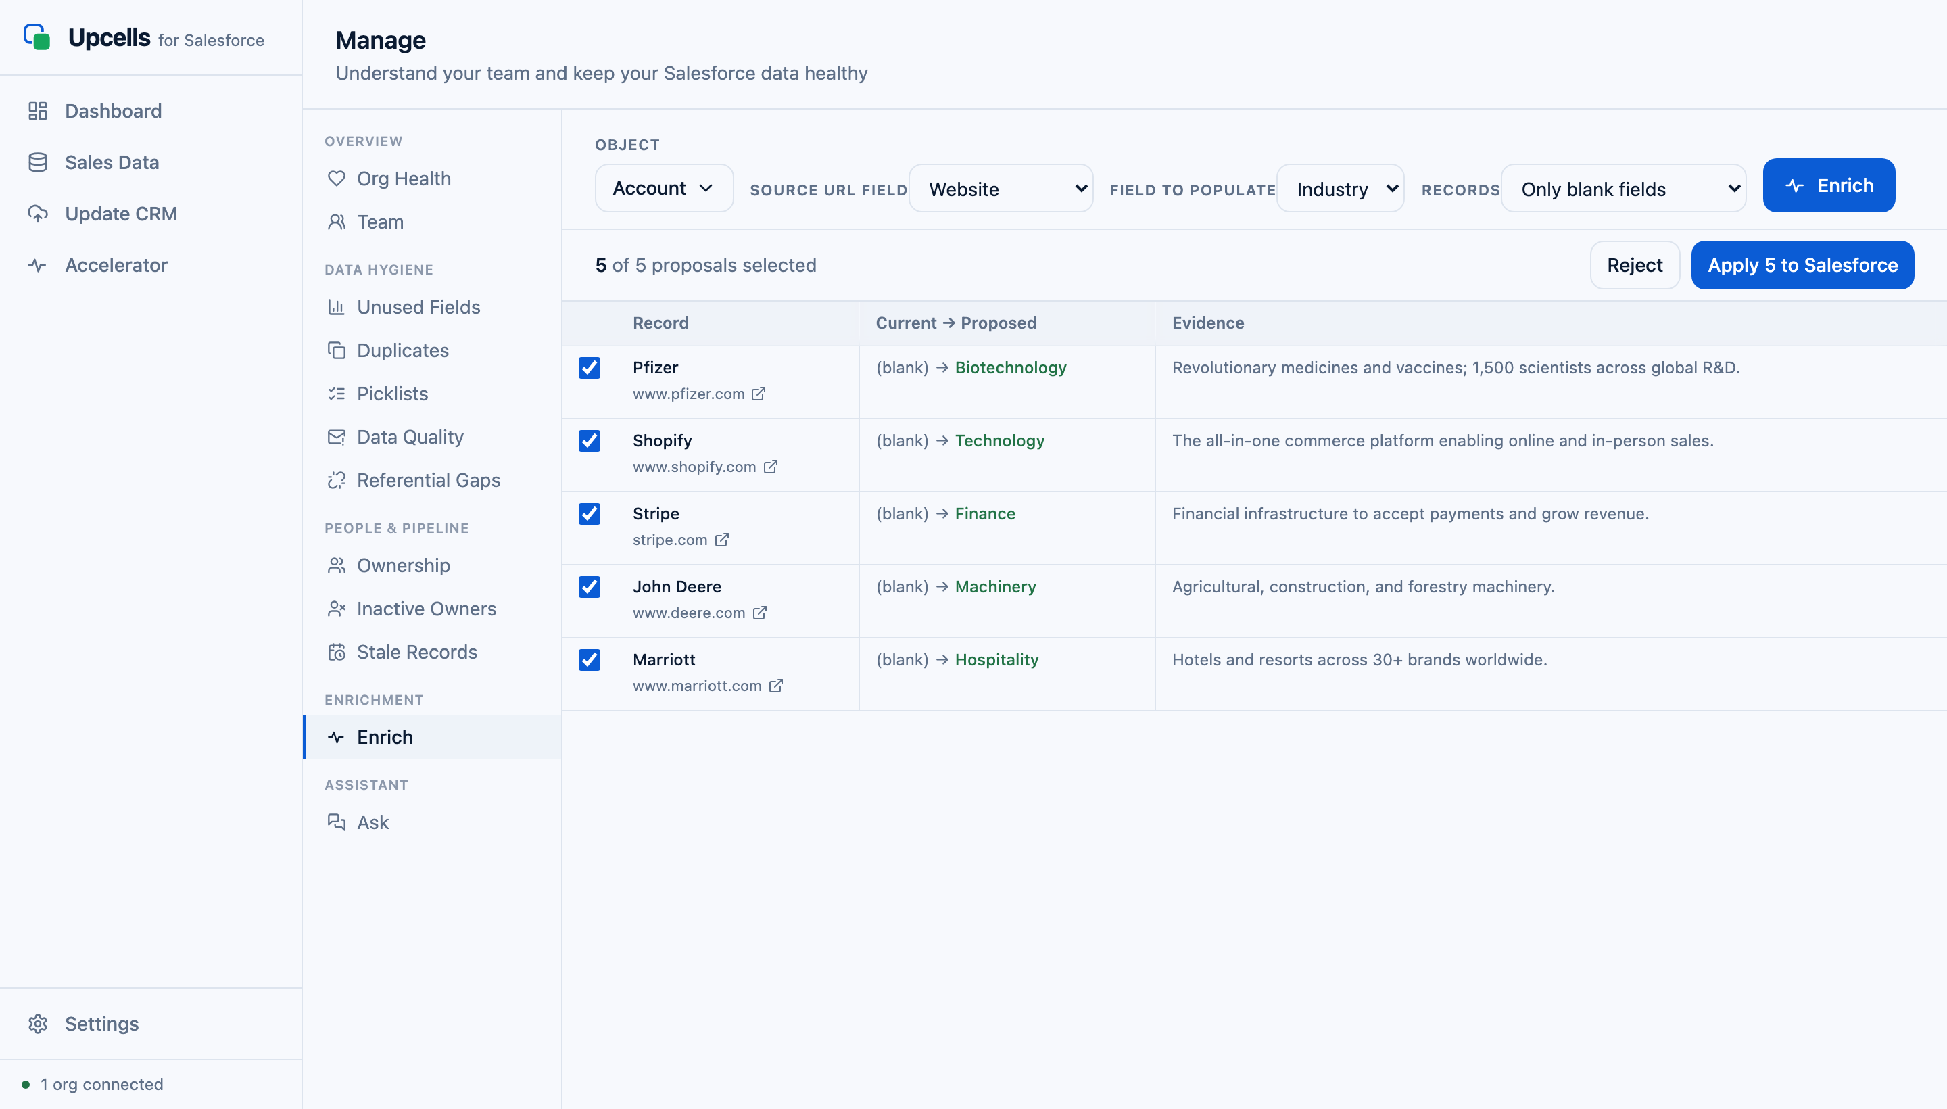
Task: Click the Reject button
Action: point(1635,265)
